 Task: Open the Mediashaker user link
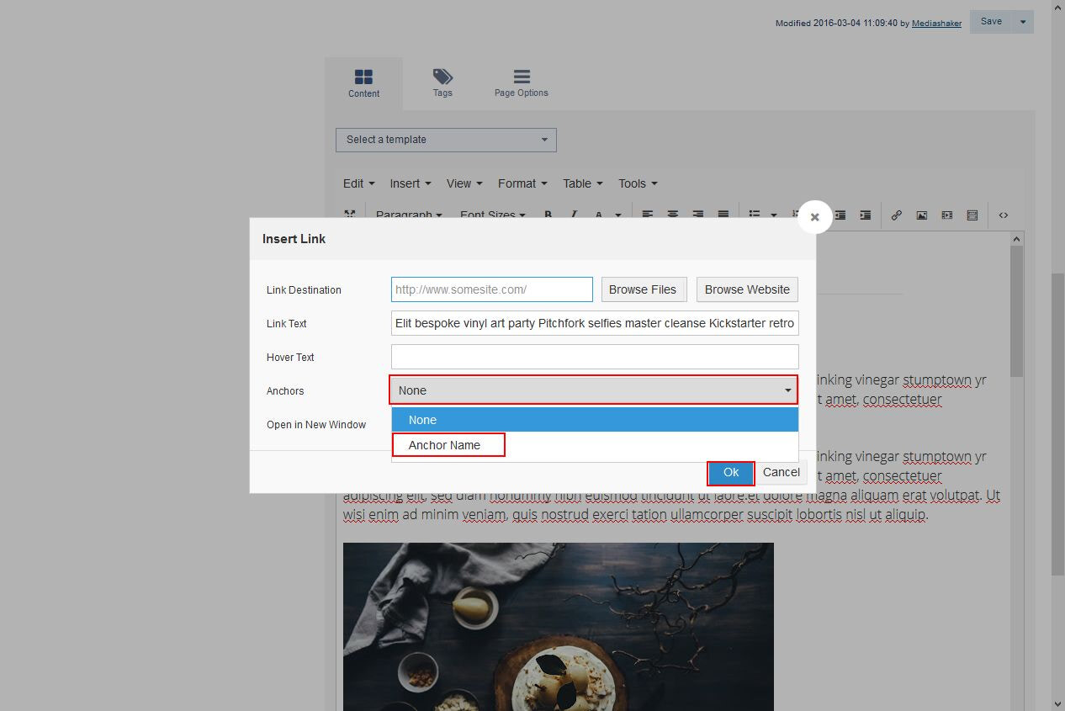(936, 24)
